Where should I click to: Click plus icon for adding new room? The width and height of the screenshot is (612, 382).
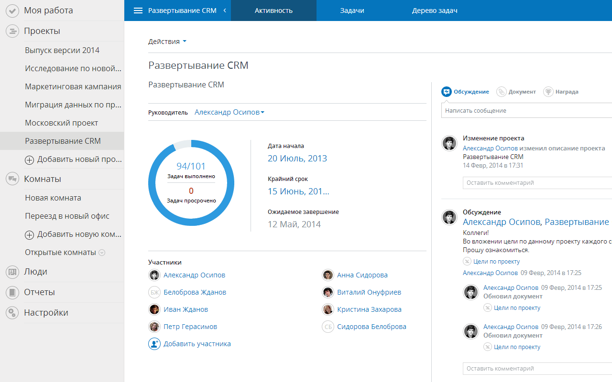click(29, 235)
